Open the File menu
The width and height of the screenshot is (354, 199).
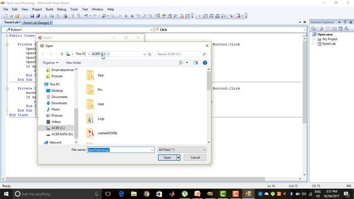click(6, 9)
